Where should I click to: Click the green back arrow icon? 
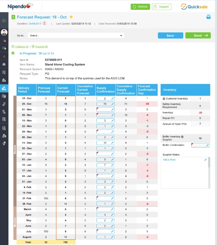click(x=13, y=17)
